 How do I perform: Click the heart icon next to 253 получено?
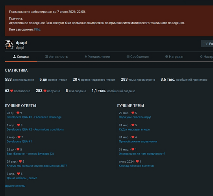(45, 91)
